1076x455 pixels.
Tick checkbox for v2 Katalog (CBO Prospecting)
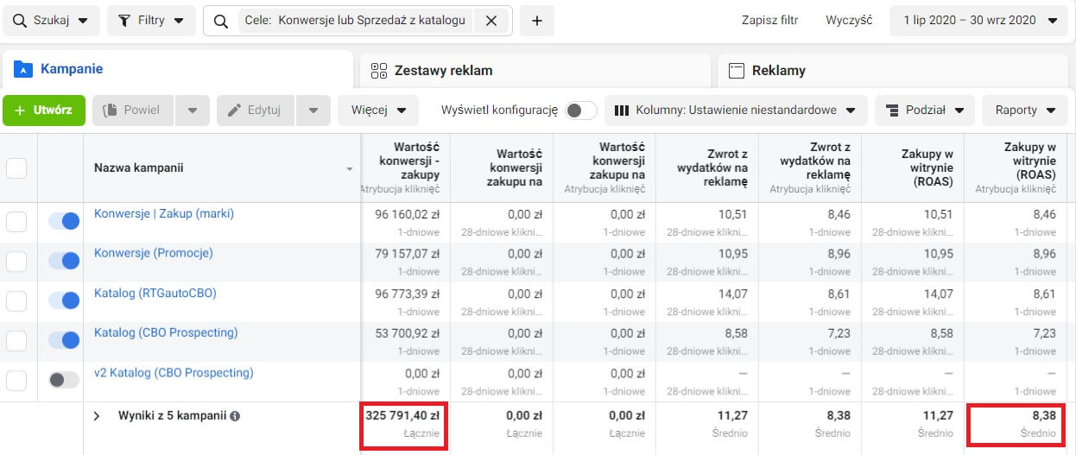click(x=16, y=380)
